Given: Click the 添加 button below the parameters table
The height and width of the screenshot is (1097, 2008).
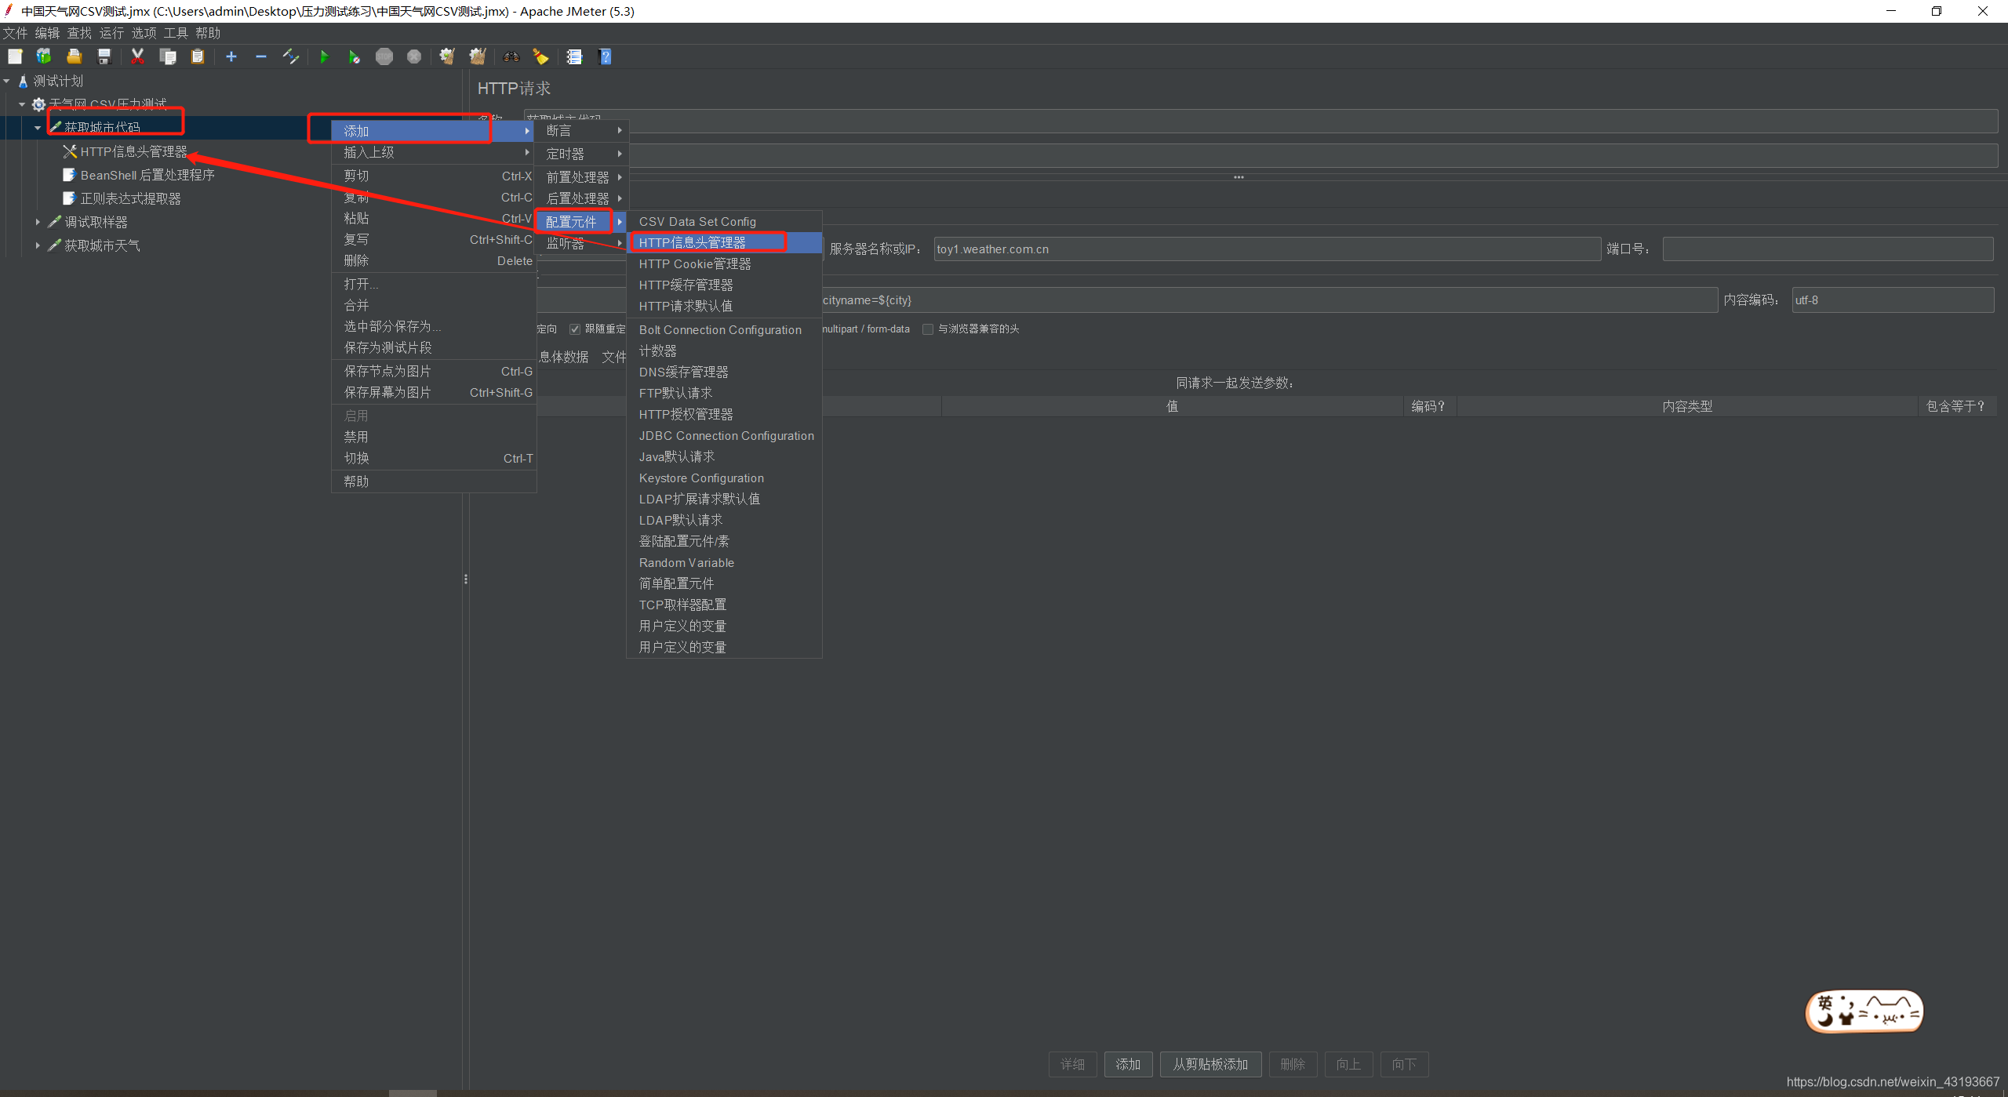Looking at the screenshot, I should pos(1127,1064).
